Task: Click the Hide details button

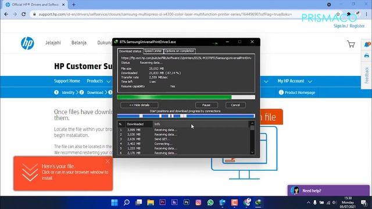Action: pyautogui.click(x=139, y=105)
